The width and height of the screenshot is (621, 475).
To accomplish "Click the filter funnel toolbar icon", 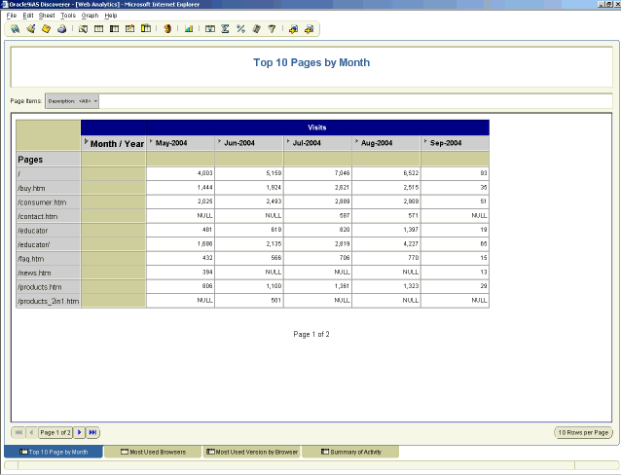I will point(272,29).
